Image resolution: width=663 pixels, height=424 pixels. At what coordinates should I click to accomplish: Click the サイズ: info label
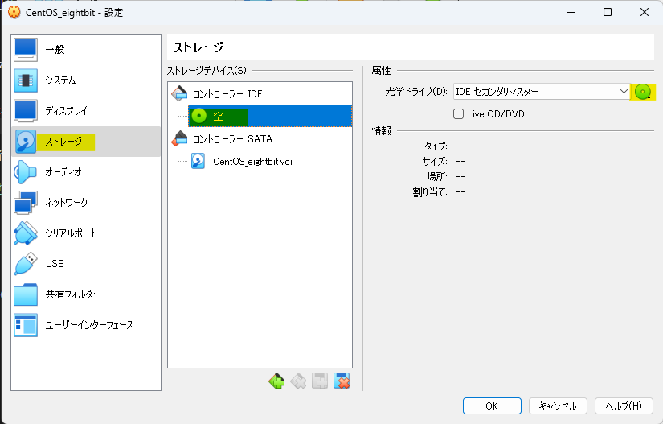click(x=435, y=161)
